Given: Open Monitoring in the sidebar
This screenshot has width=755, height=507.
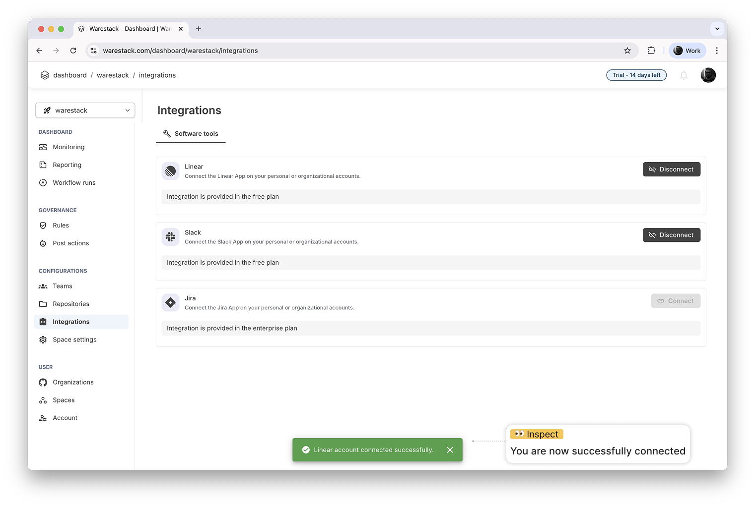Looking at the screenshot, I should pos(69,147).
